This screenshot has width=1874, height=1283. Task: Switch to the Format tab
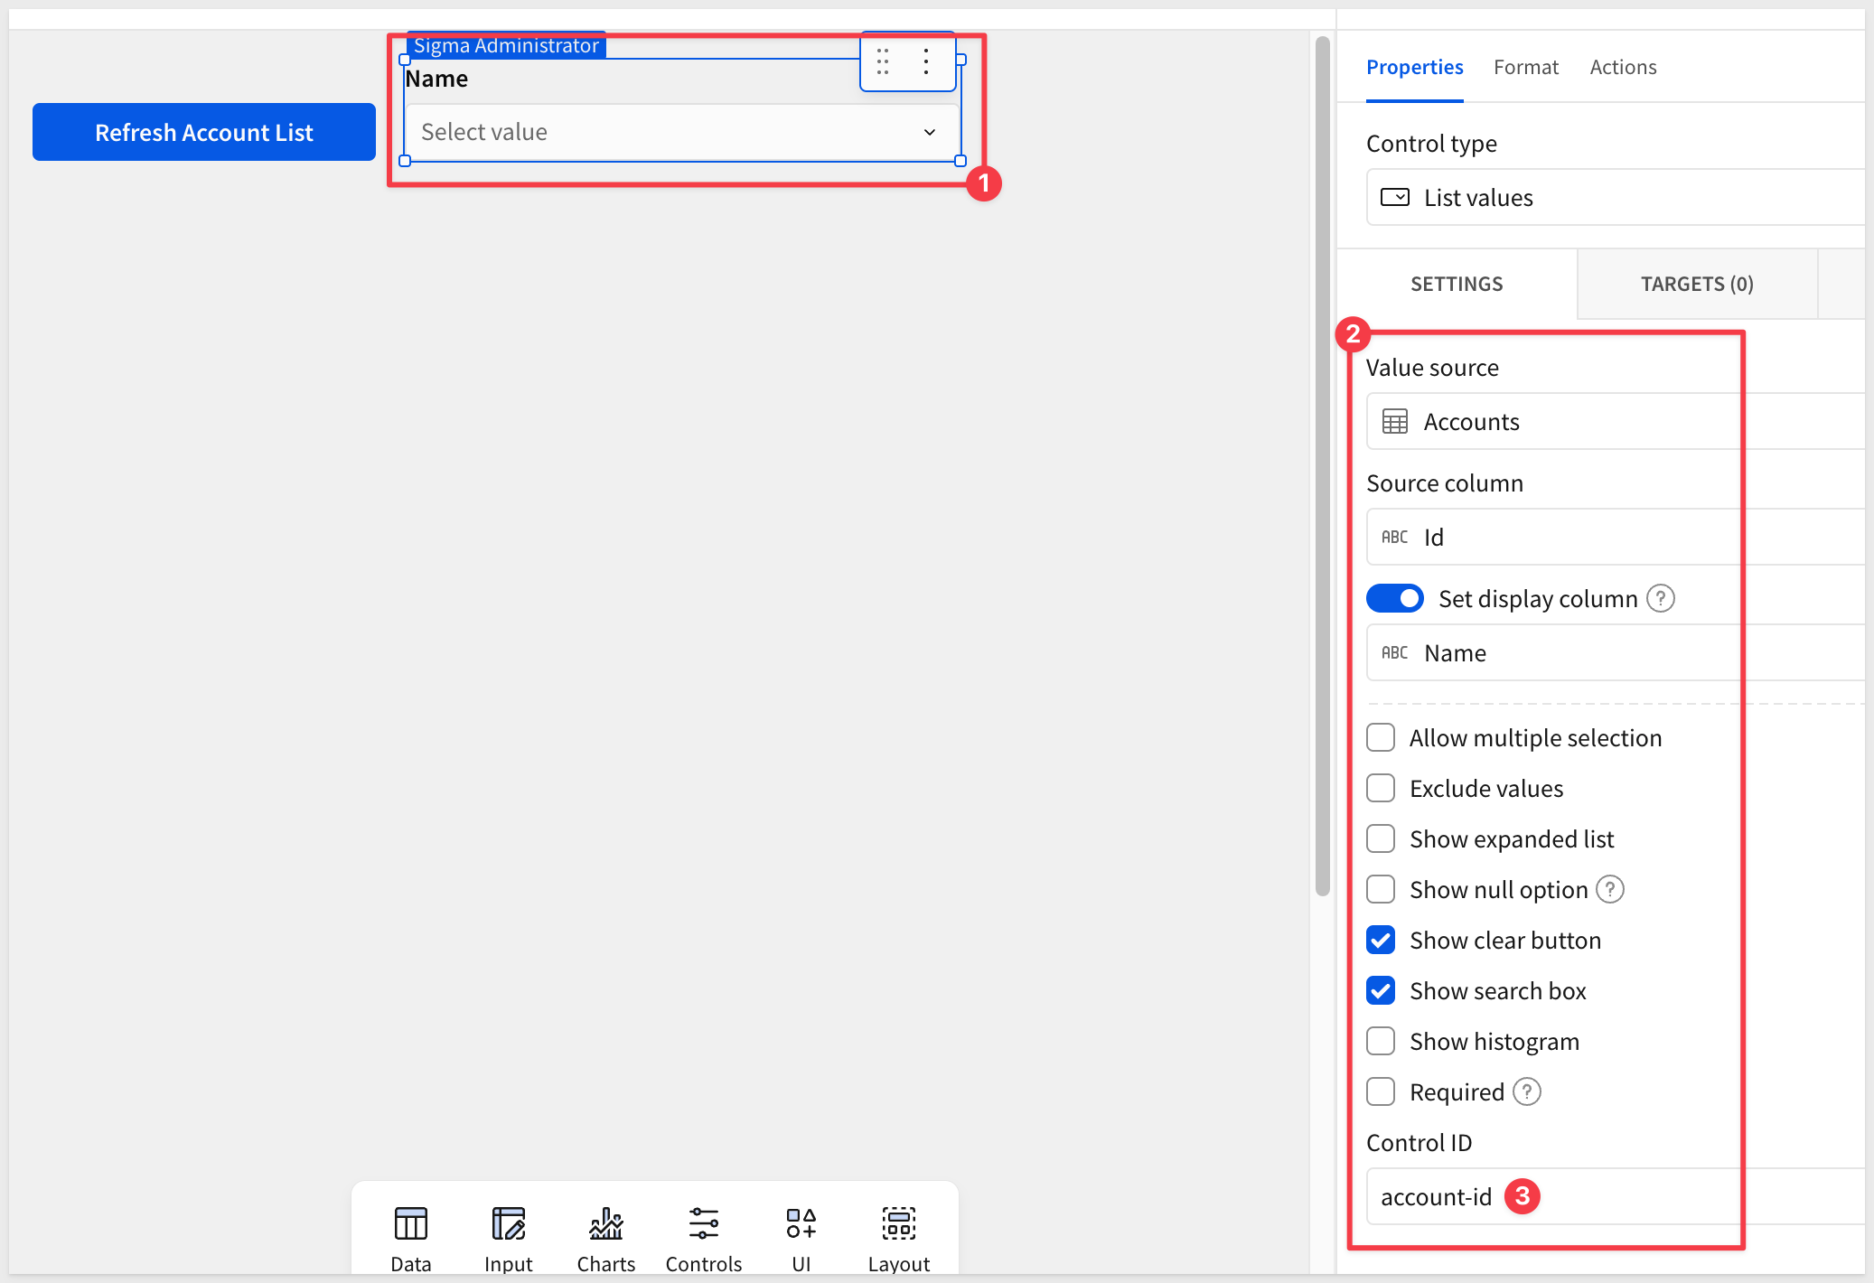(x=1525, y=68)
